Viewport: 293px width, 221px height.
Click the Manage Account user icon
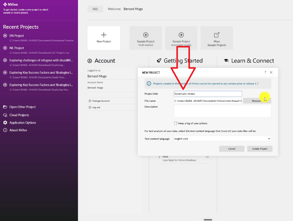(x=90, y=101)
